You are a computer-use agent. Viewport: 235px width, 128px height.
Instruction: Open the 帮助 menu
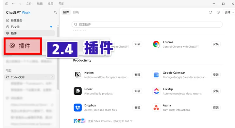(x=61, y=4)
